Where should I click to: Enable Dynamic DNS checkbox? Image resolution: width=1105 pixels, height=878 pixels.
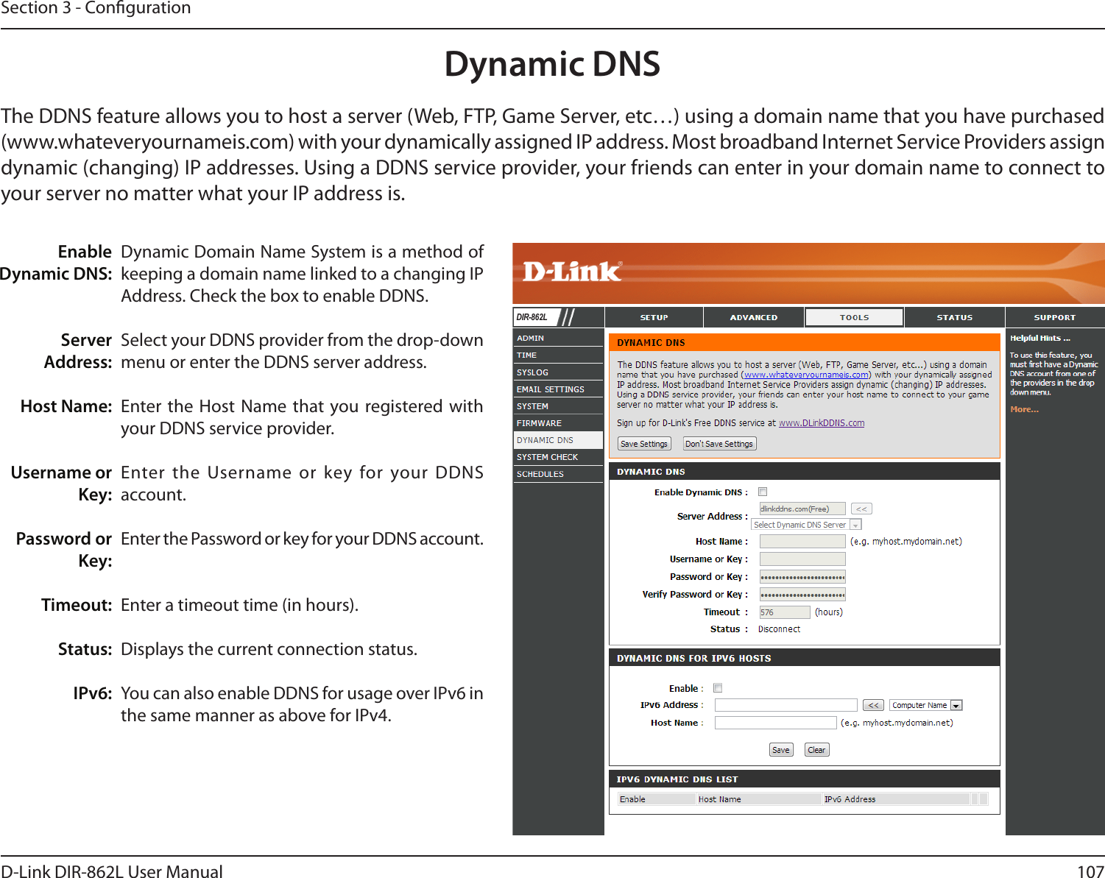763,492
